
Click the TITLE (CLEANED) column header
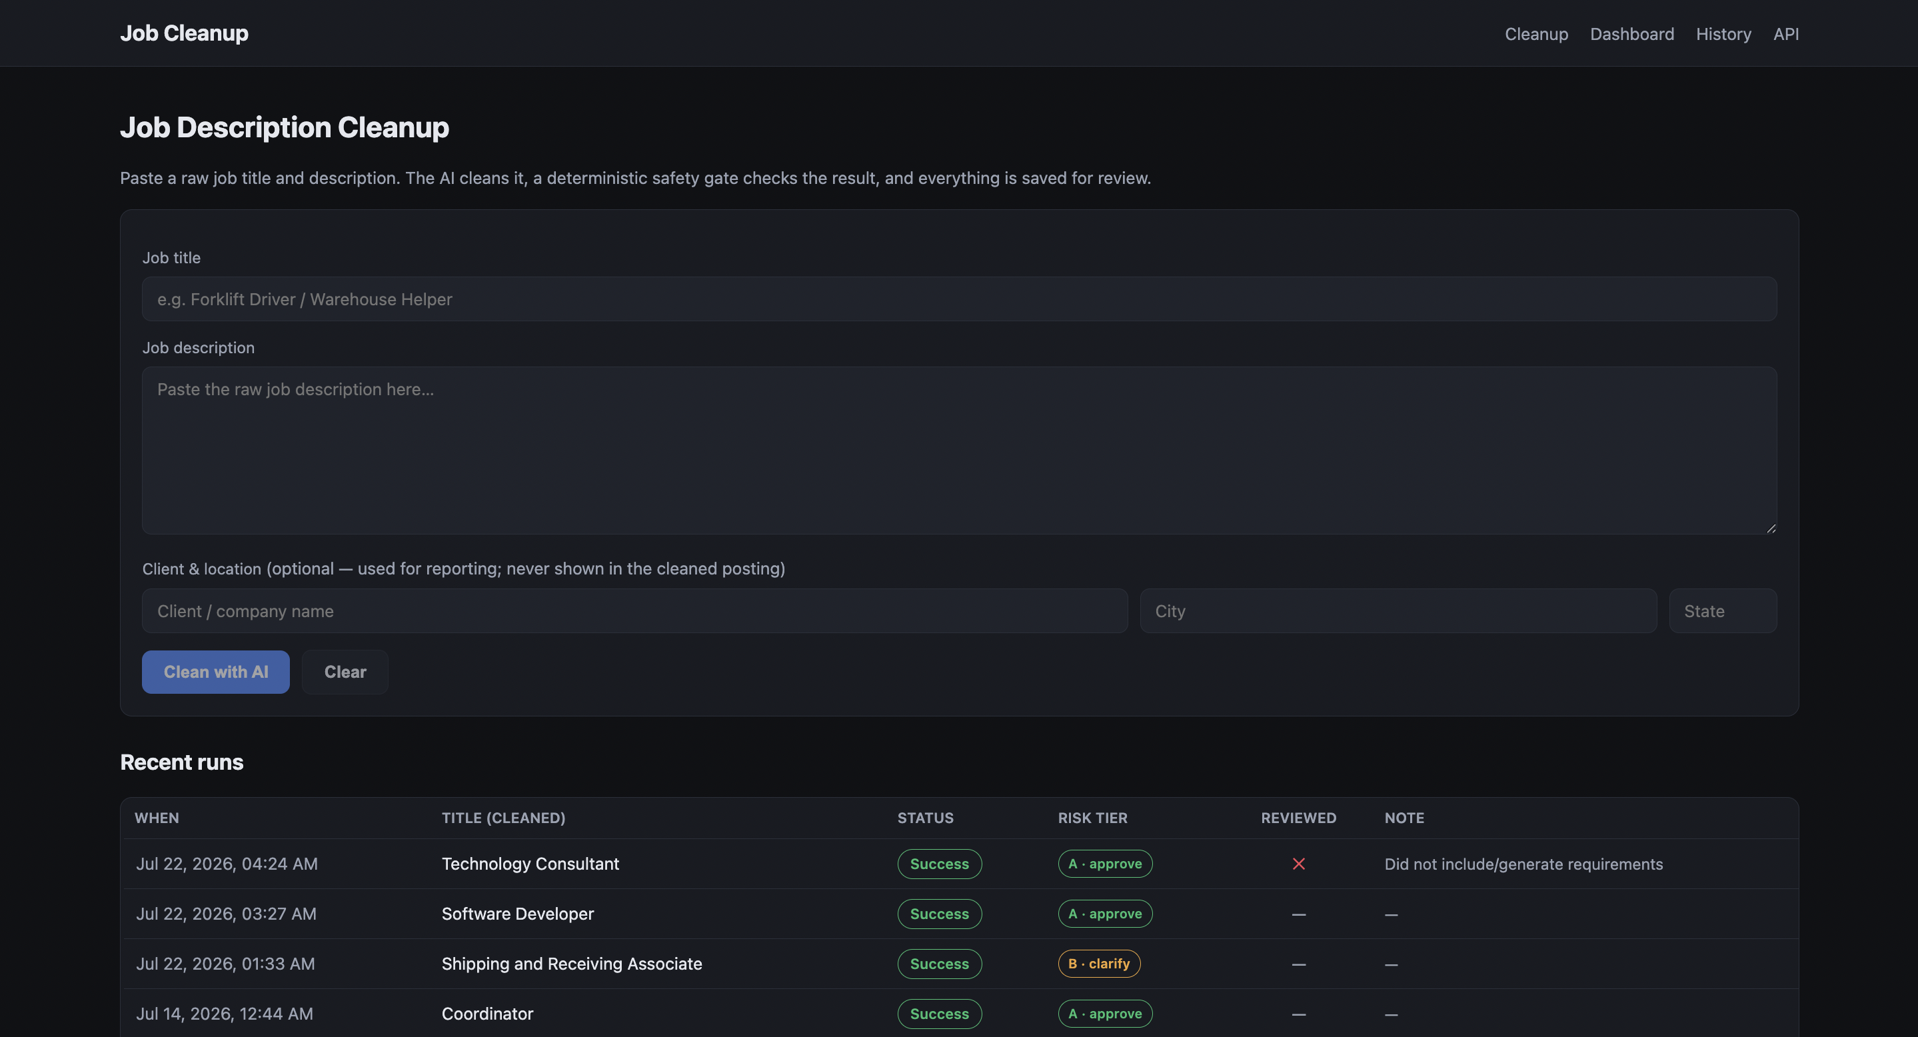pyautogui.click(x=503, y=818)
